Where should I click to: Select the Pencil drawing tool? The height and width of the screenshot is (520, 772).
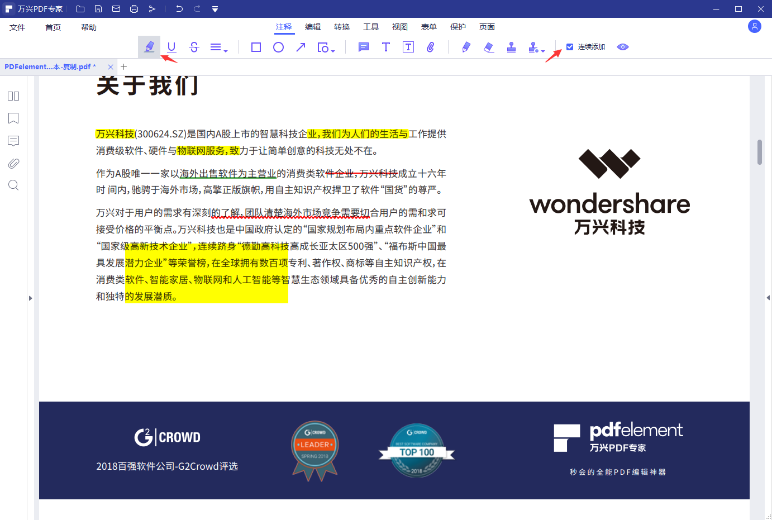pos(465,47)
